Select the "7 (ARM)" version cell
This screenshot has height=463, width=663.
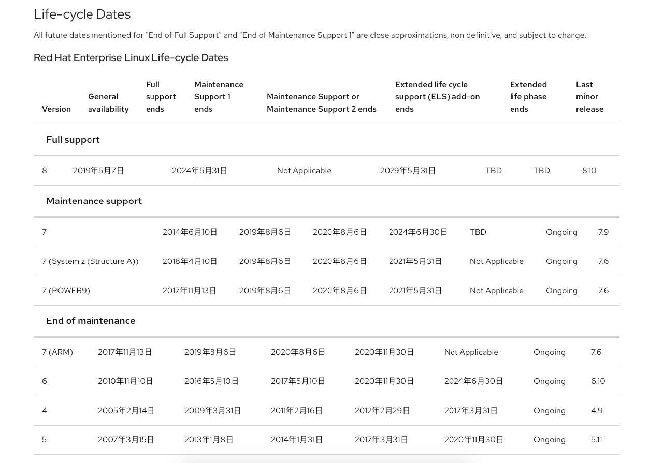(57, 352)
